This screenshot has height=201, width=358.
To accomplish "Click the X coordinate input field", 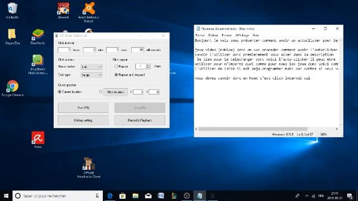I will point(138,92).
